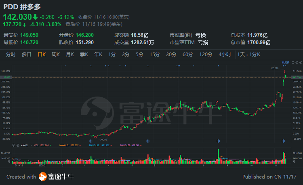The width and height of the screenshot is (303, 185).
Task: Click Published on CN 11/17 text
Action: click(269, 177)
